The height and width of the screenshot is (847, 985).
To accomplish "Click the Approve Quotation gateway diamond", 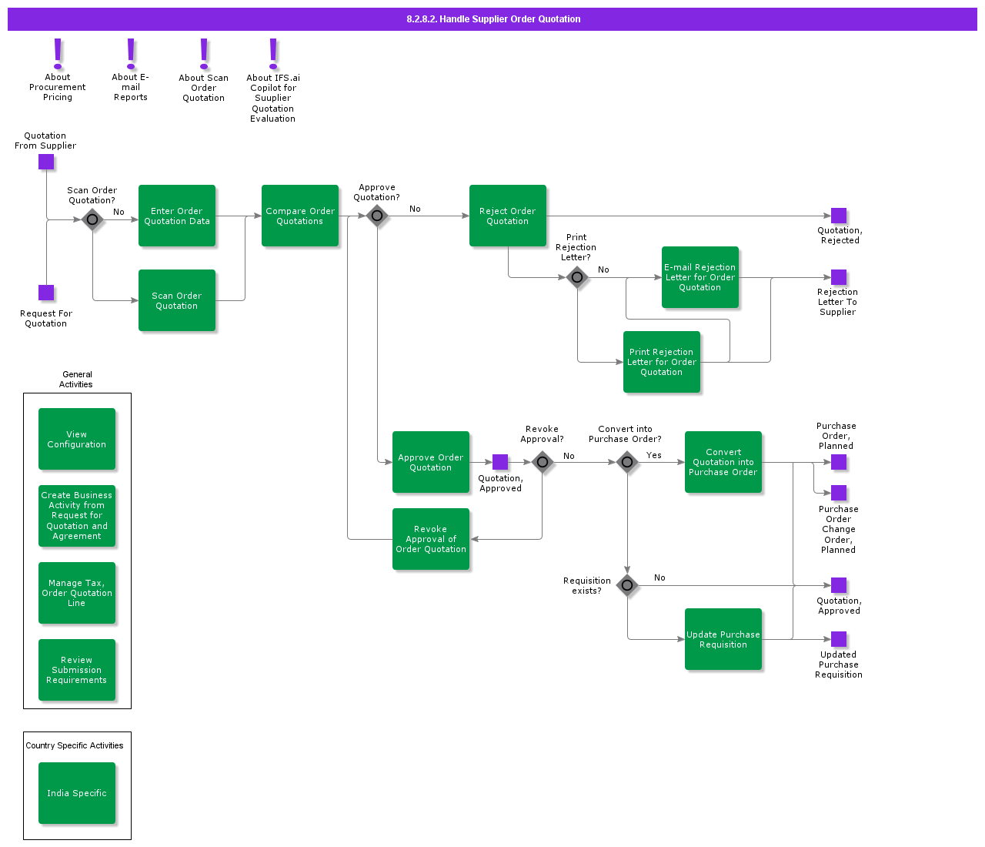I will [377, 216].
